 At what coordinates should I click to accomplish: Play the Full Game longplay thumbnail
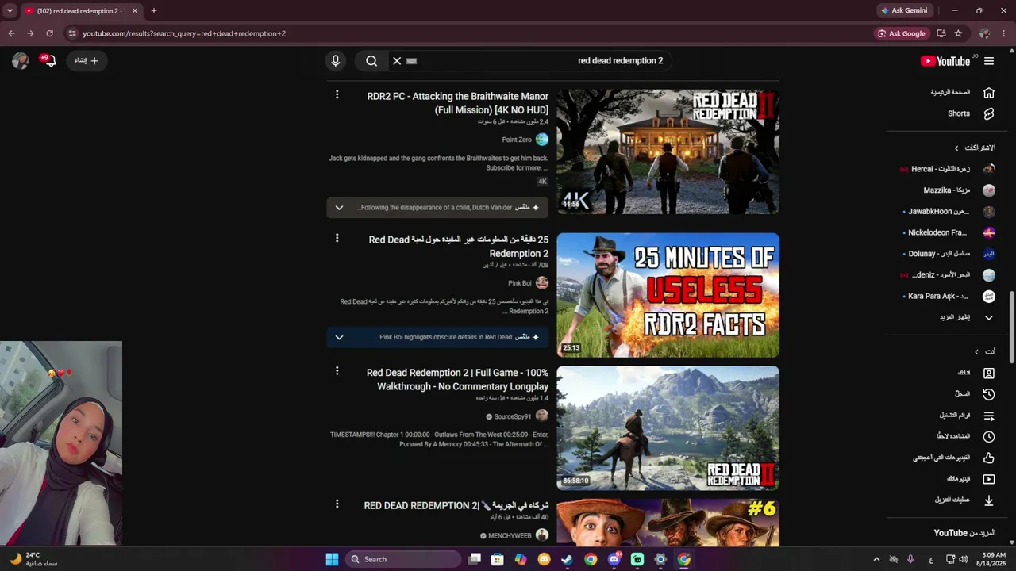tap(668, 428)
